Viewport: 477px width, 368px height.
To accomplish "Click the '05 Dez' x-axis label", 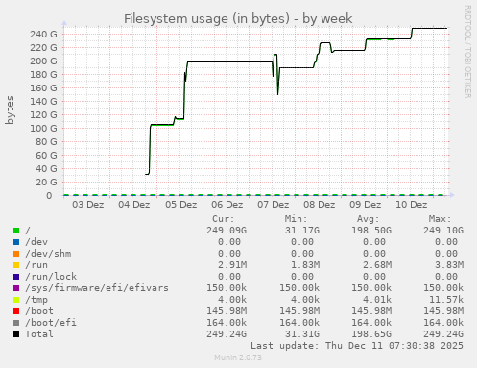I will pyautogui.click(x=181, y=205).
